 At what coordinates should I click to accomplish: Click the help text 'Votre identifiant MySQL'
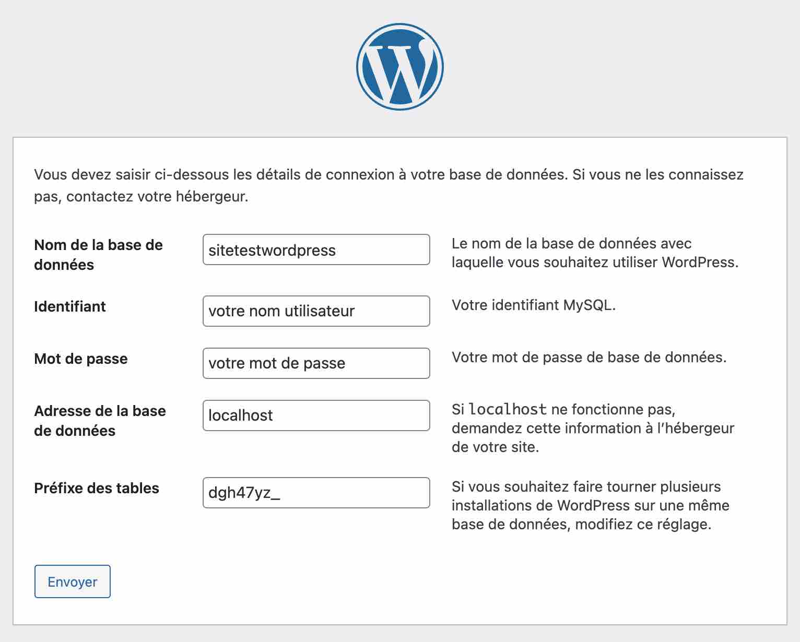coord(534,305)
